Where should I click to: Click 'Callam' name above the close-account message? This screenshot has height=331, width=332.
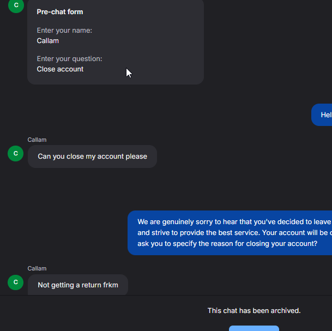(37, 140)
